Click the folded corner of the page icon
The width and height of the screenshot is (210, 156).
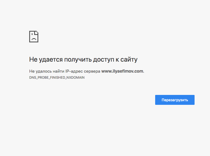pyautogui.click(x=37, y=32)
